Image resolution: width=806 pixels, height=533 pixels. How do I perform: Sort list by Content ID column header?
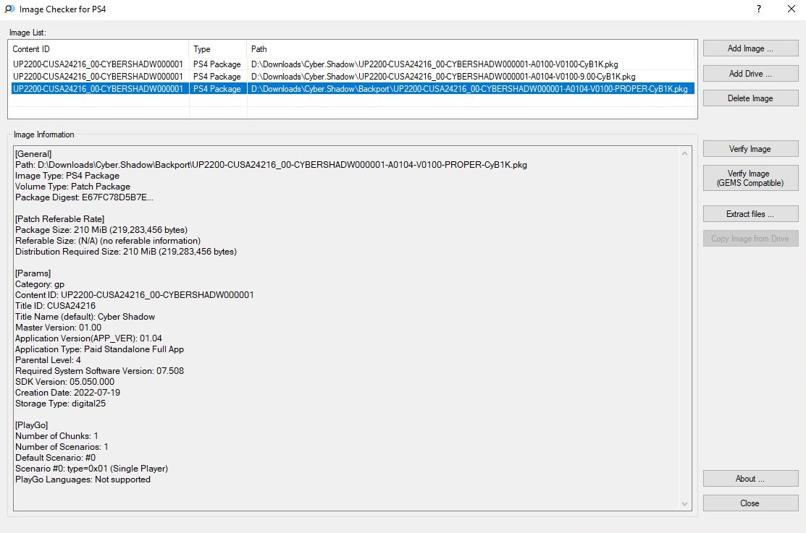pos(98,48)
